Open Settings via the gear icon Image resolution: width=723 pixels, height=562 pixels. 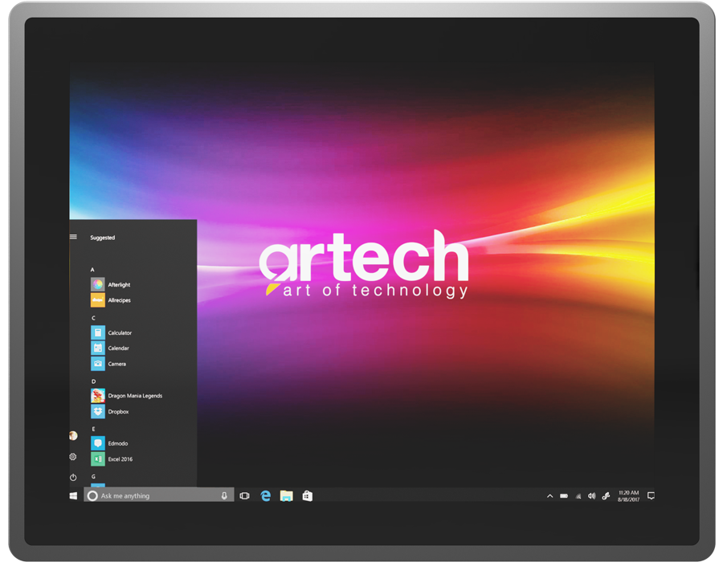tap(73, 457)
